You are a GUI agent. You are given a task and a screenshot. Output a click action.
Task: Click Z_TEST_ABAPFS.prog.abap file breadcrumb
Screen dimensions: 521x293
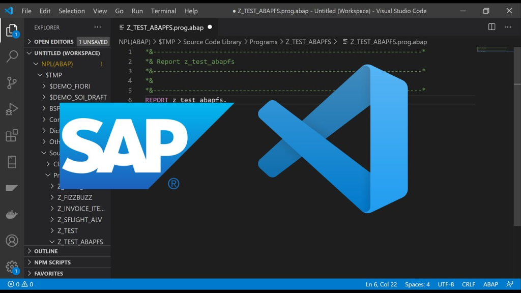(x=385, y=42)
